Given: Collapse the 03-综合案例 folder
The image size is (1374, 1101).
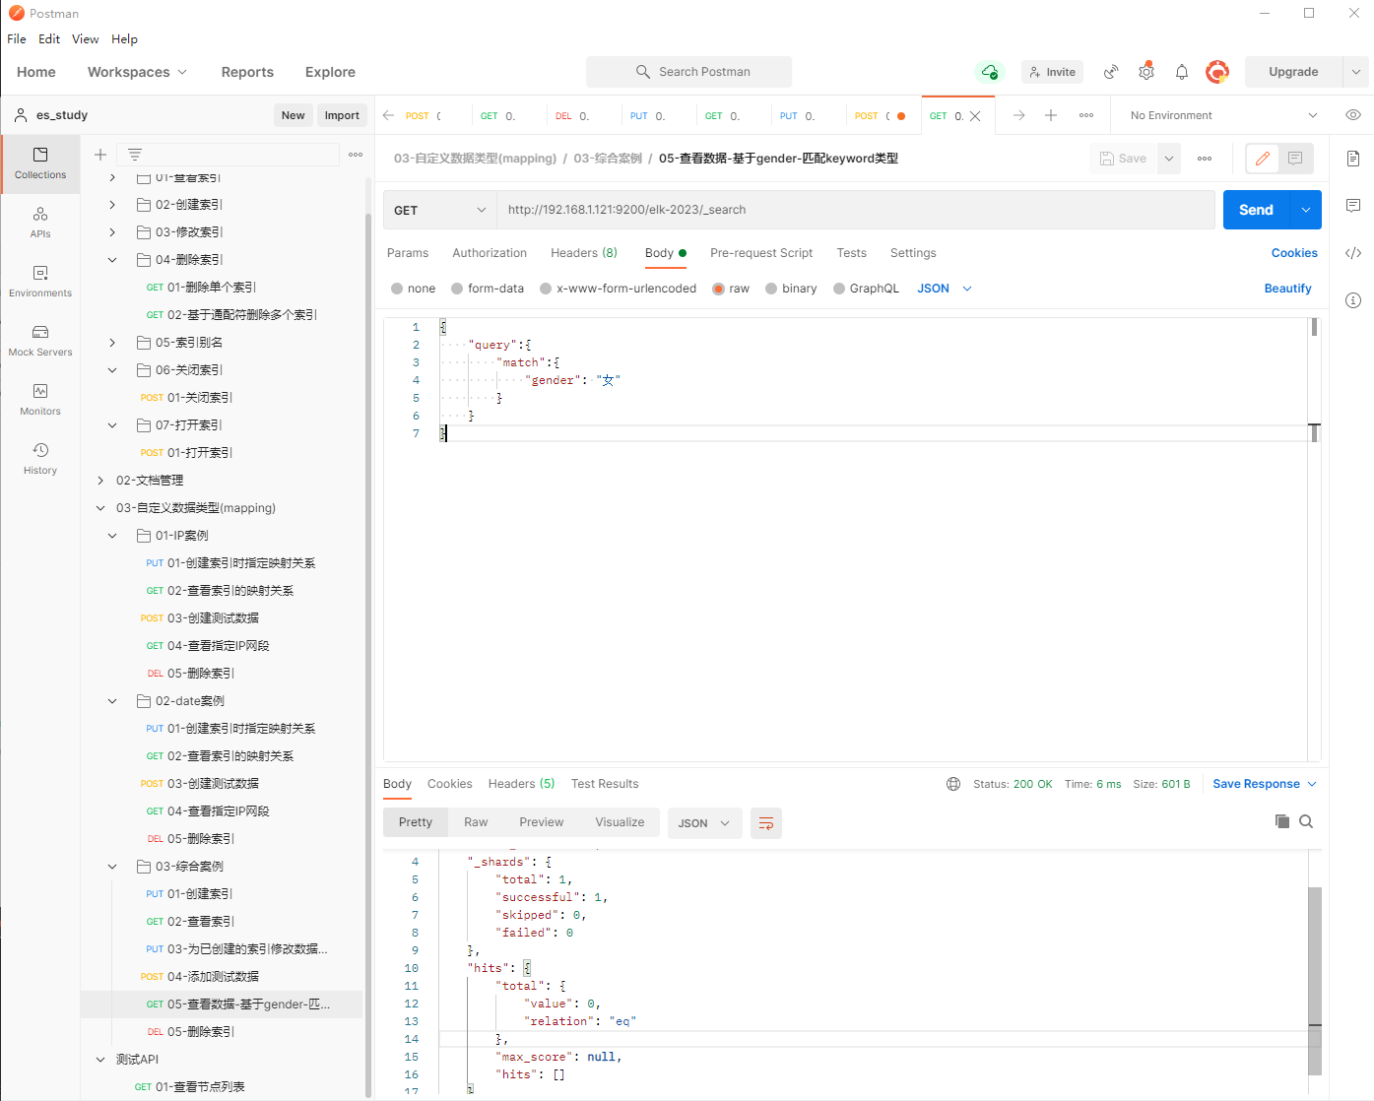Looking at the screenshot, I should click(x=112, y=867).
